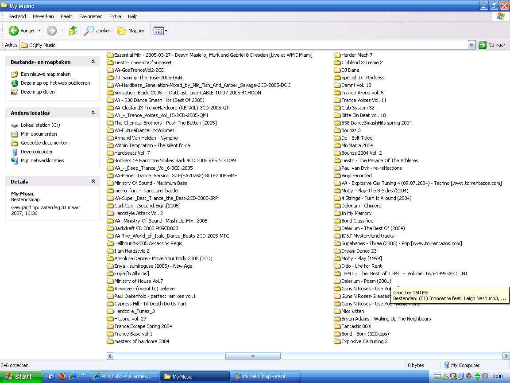510x383 pixels.
Task: Open the Bewerken menu
Action: pyautogui.click(x=43, y=16)
